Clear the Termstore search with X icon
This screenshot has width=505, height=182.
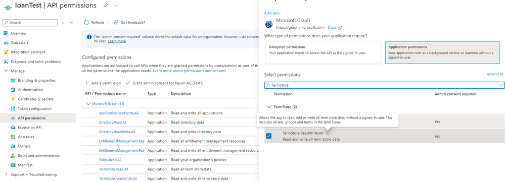[501, 85]
